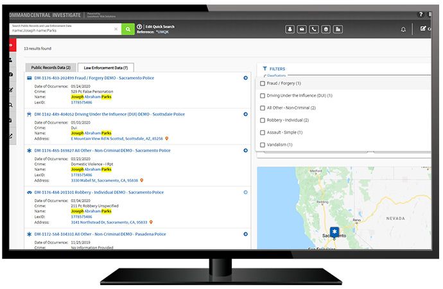The image size is (443, 289).
Task: Click the phone search icon in toolbar
Action: click(314, 29)
